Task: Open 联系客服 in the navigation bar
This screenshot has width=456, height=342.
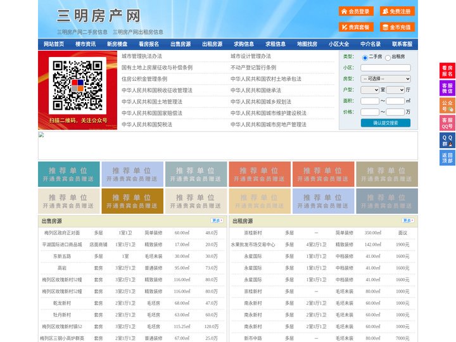Action: 402,44
